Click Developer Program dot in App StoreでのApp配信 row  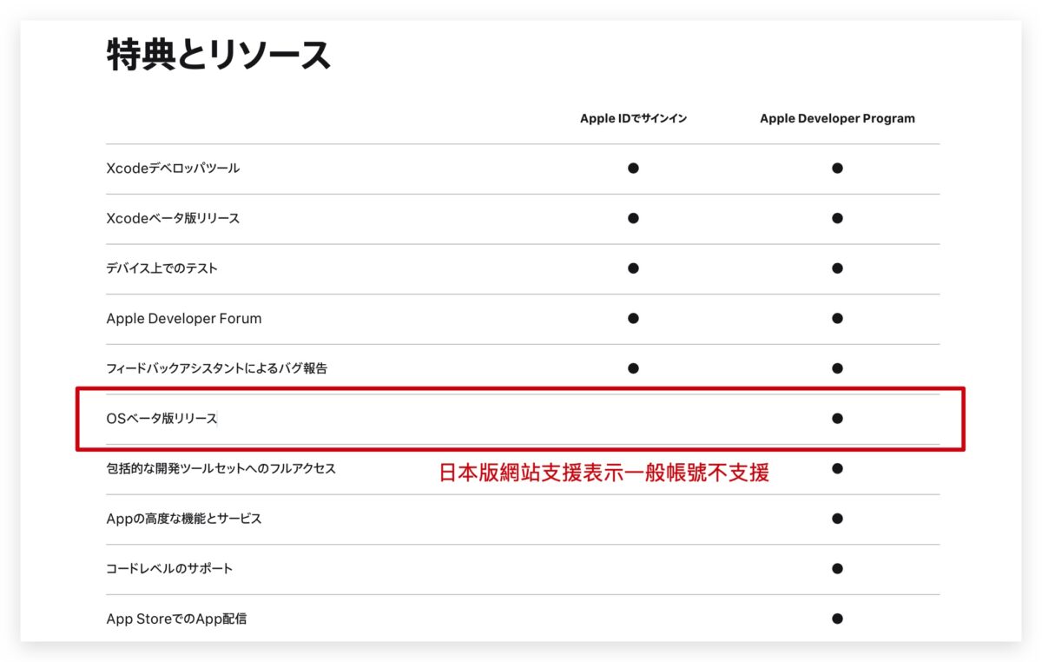837,619
